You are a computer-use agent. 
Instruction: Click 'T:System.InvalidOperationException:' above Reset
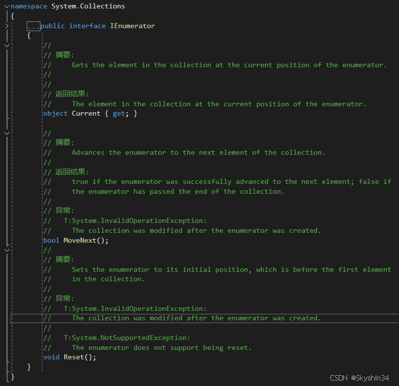coord(135,308)
